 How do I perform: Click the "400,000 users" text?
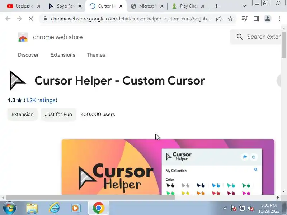(x=98, y=114)
